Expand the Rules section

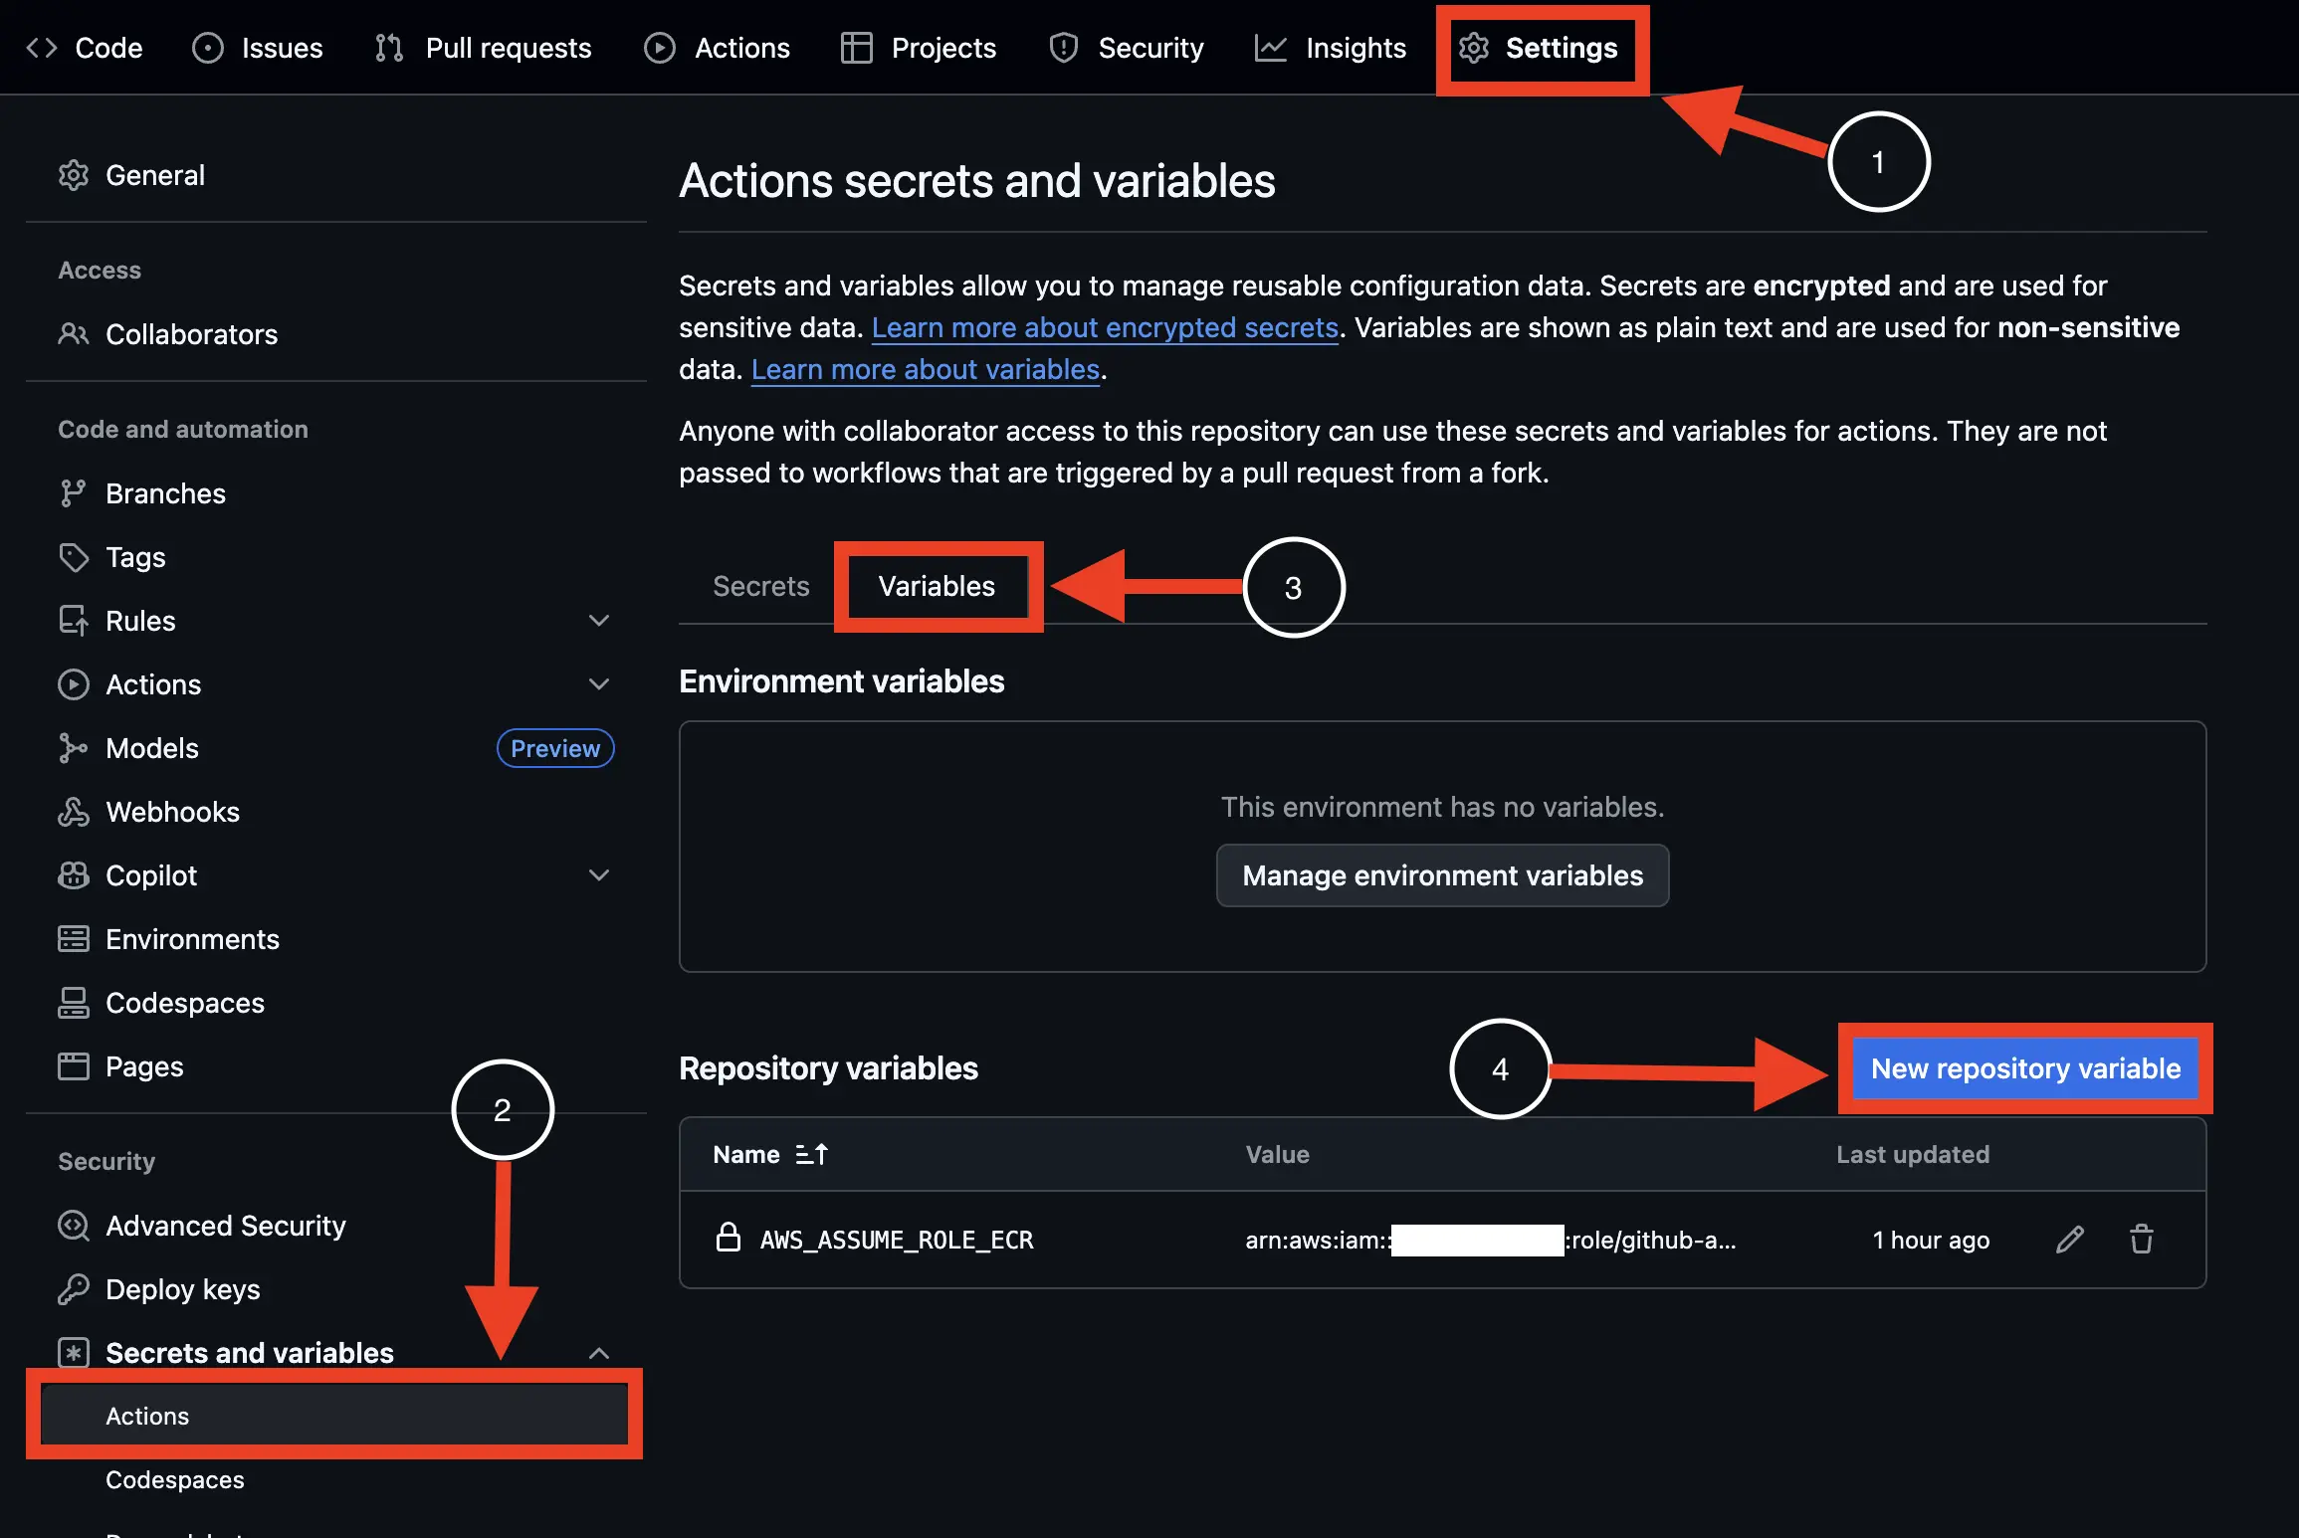(x=599, y=620)
